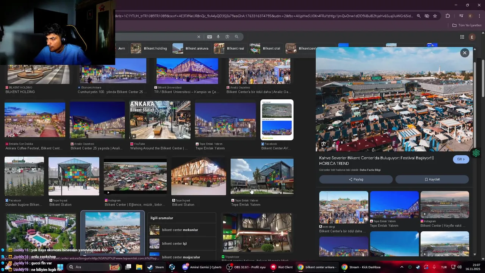
Task: Select the Bilkent real filter chip
Action: pos(229,49)
